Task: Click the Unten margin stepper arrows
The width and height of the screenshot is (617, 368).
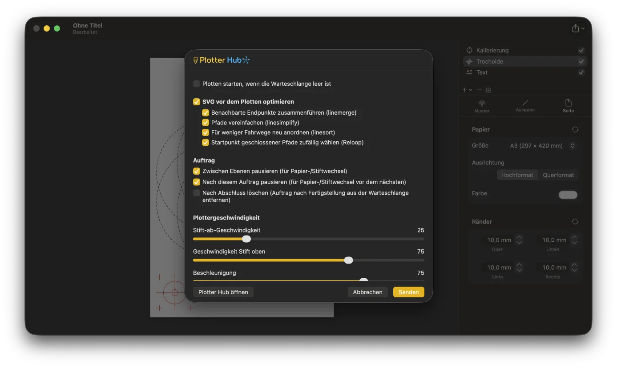Action: click(x=574, y=240)
